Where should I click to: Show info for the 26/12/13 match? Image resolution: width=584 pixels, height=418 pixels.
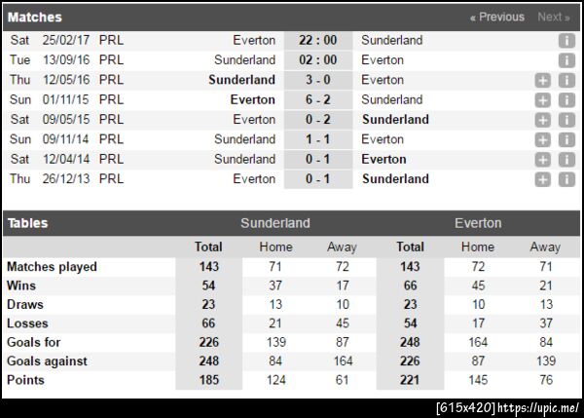566,179
